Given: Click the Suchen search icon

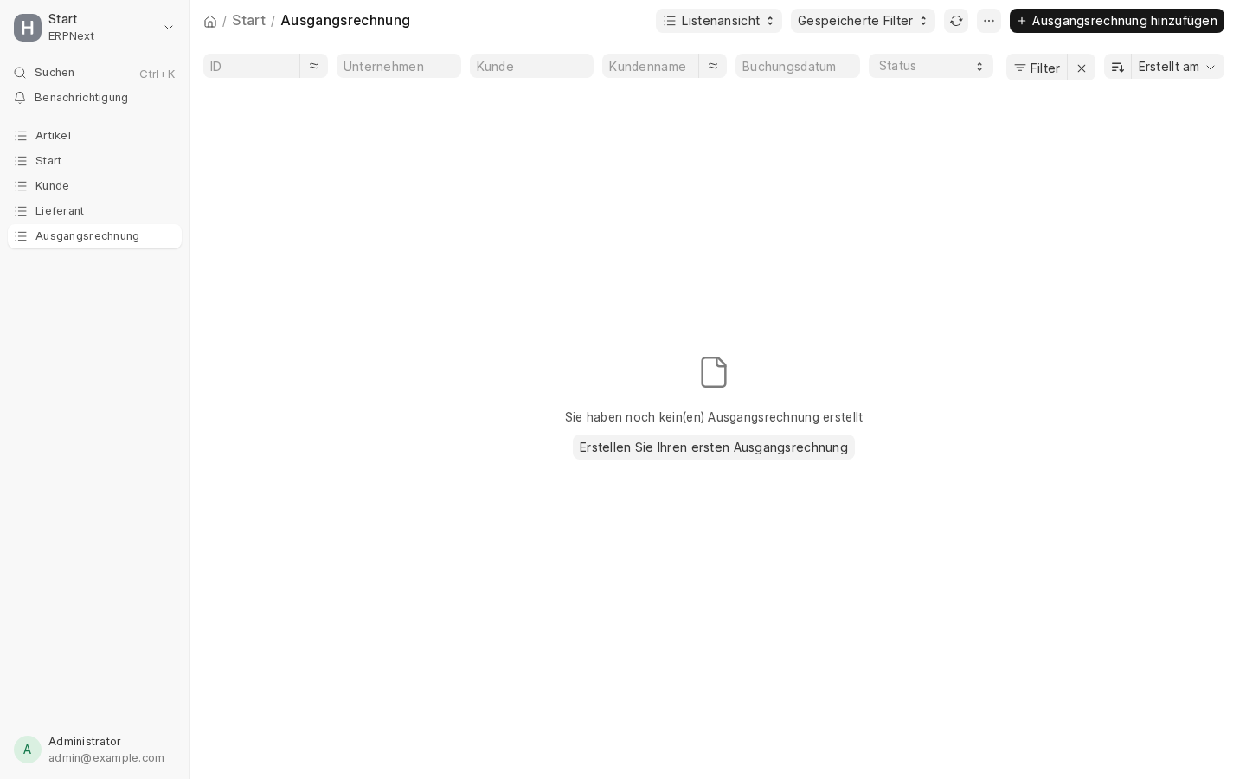Looking at the screenshot, I should pyautogui.click(x=21, y=73).
